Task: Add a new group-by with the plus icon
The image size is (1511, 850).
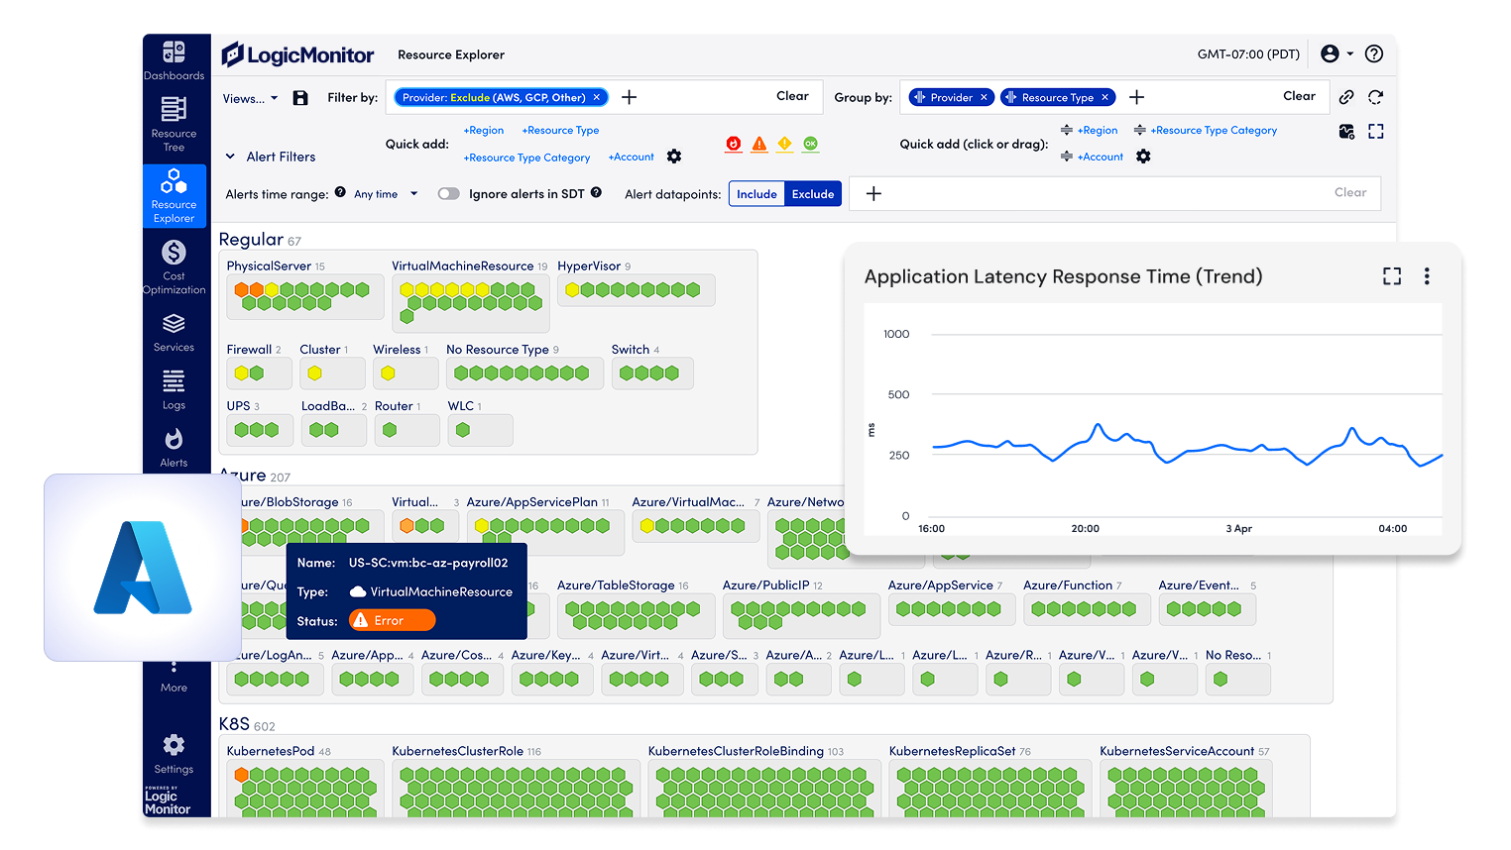Action: point(1137,97)
